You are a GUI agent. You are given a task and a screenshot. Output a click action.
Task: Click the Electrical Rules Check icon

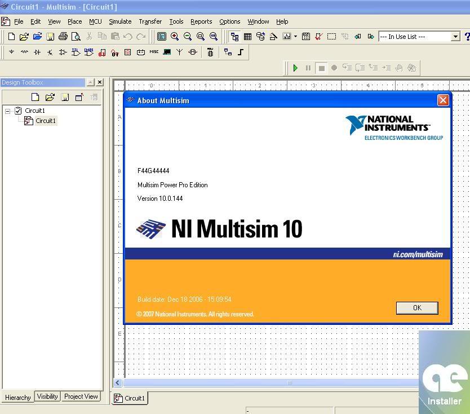coord(318,37)
